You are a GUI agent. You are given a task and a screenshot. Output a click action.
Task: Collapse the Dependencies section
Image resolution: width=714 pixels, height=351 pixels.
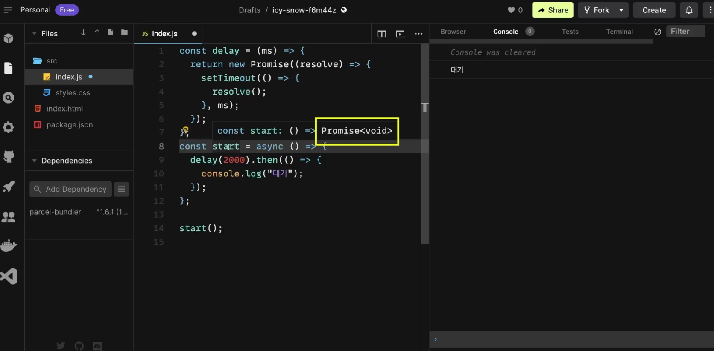tap(34, 161)
